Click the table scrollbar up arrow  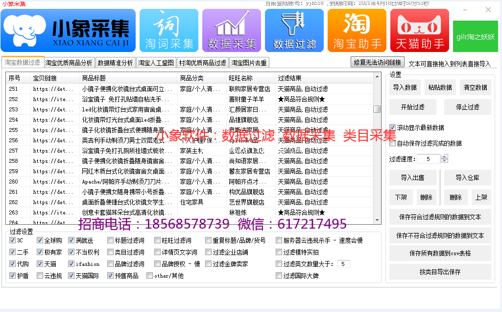[377, 77]
